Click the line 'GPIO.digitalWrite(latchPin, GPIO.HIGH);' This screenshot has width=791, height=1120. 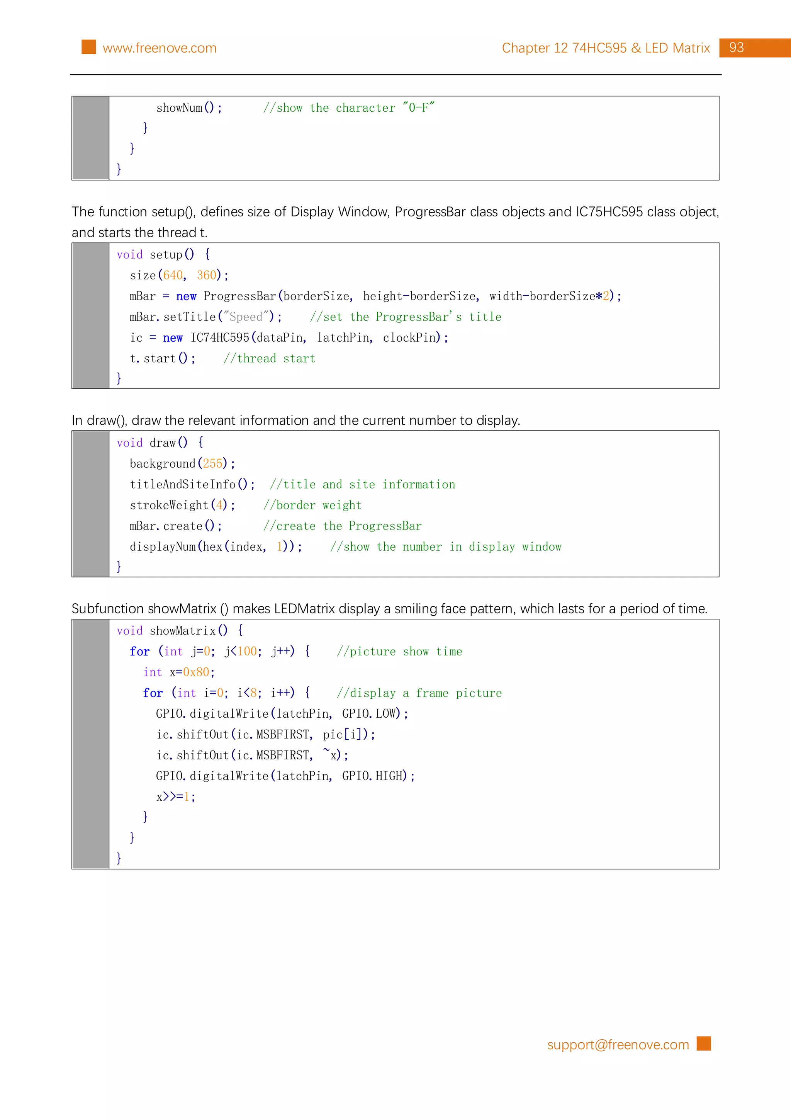pos(285,776)
